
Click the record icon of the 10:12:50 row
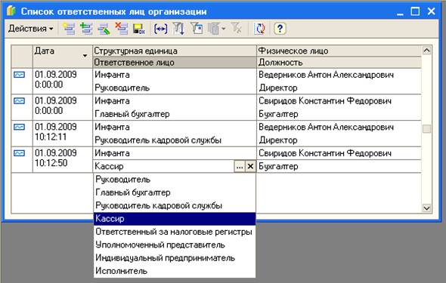pos(19,153)
